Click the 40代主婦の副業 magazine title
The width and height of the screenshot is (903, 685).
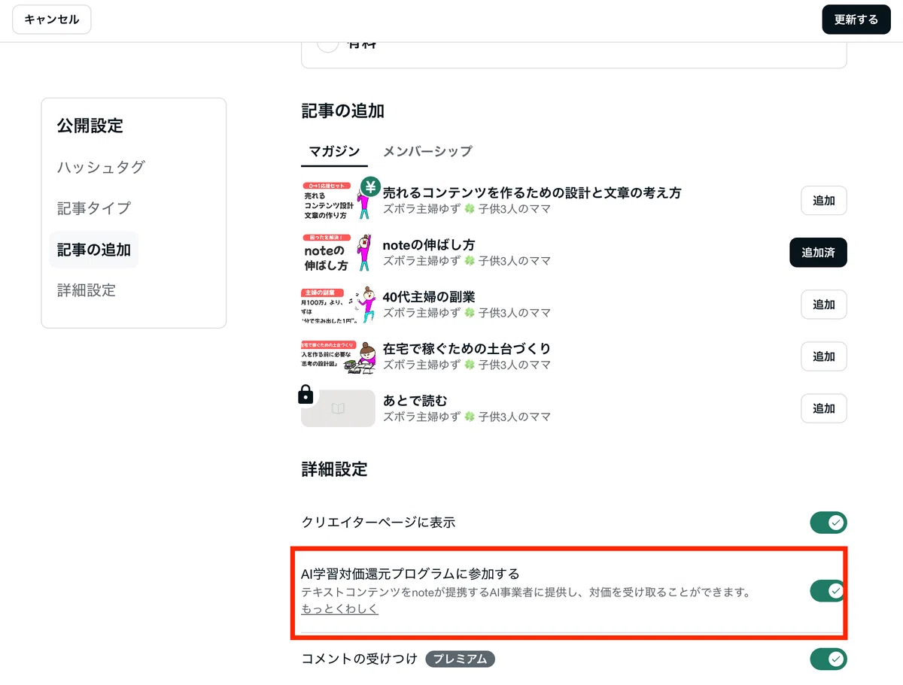[x=429, y=296]
